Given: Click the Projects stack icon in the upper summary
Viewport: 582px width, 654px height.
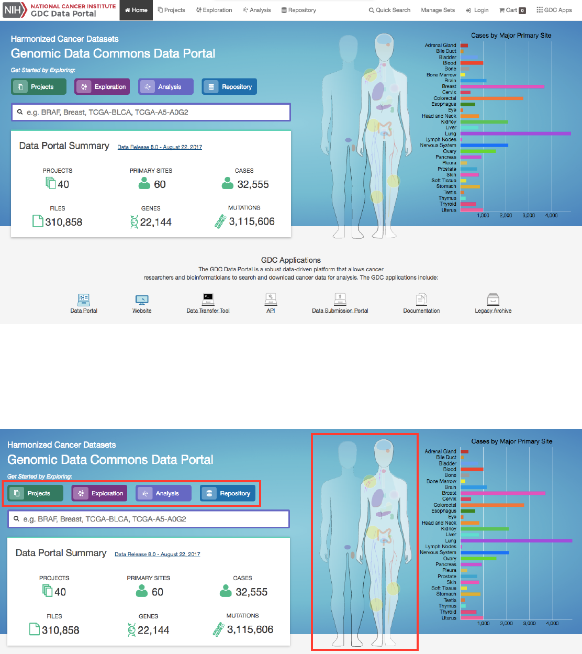Looking at the screenshot, I should pos(51,183).
